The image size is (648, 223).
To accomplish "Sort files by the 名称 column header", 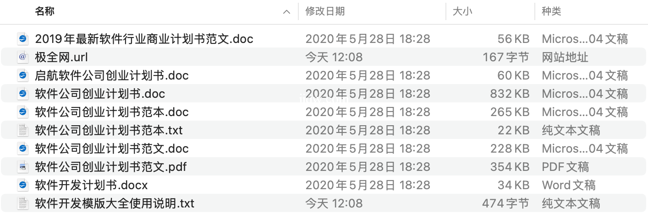I will pos(45,11).
